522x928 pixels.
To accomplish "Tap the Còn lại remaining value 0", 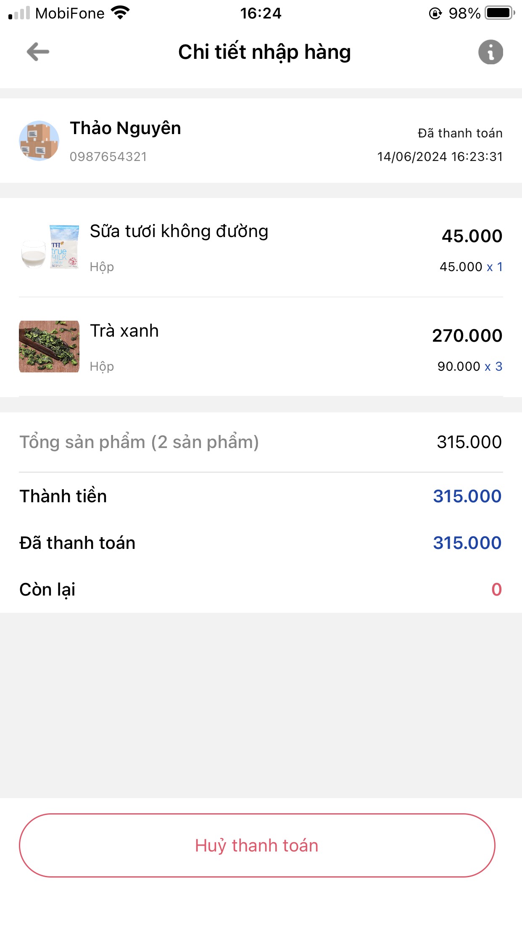I will 496,590.
